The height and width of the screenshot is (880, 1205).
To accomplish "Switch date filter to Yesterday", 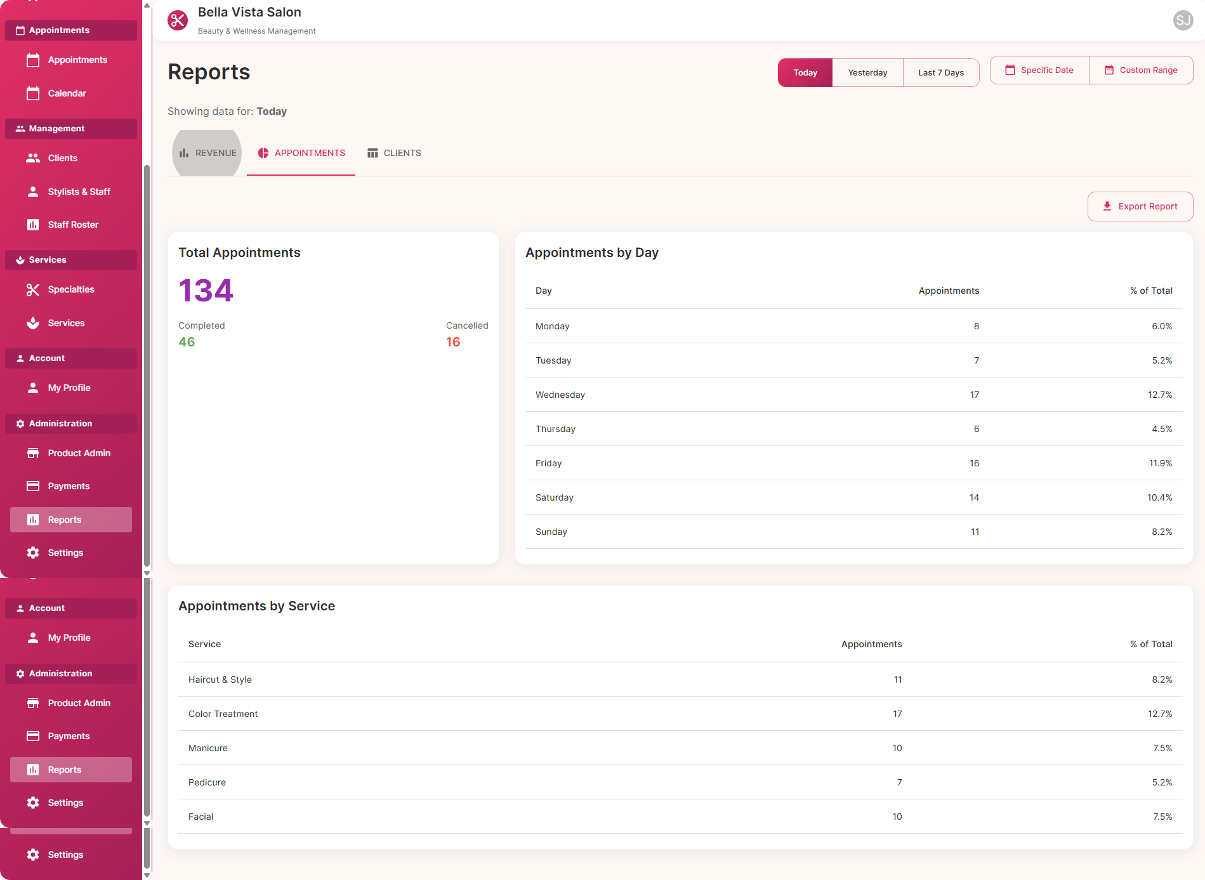I will pyautogui.click(x=867, y=72).
